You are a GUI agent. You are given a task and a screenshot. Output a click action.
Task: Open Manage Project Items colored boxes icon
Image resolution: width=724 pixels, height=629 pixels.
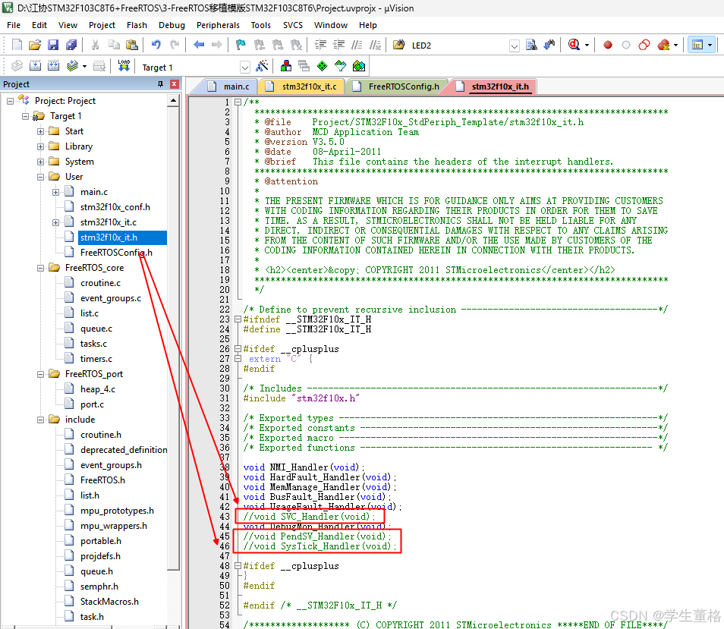click(286, 66)
